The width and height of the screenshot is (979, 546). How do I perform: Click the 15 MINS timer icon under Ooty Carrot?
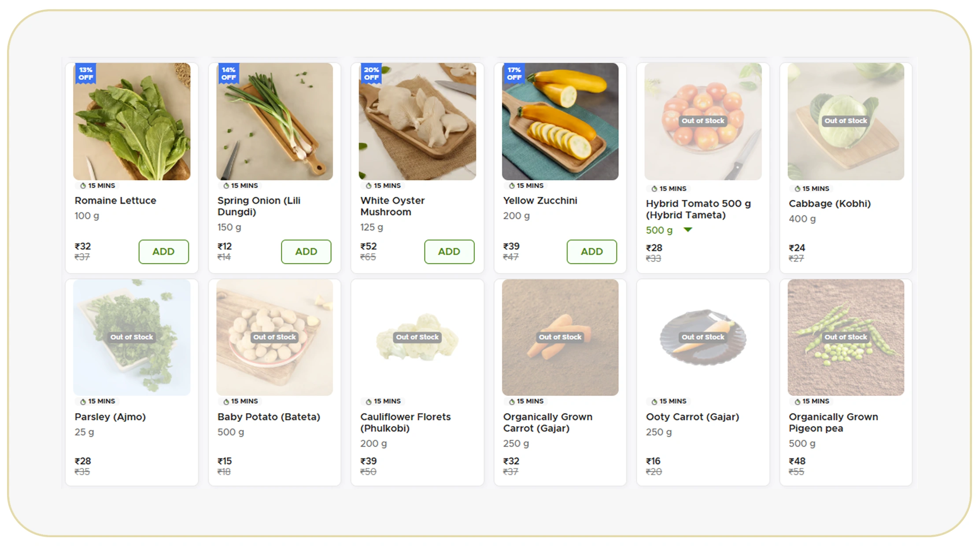pyautogui.click(x=654, y=402)
